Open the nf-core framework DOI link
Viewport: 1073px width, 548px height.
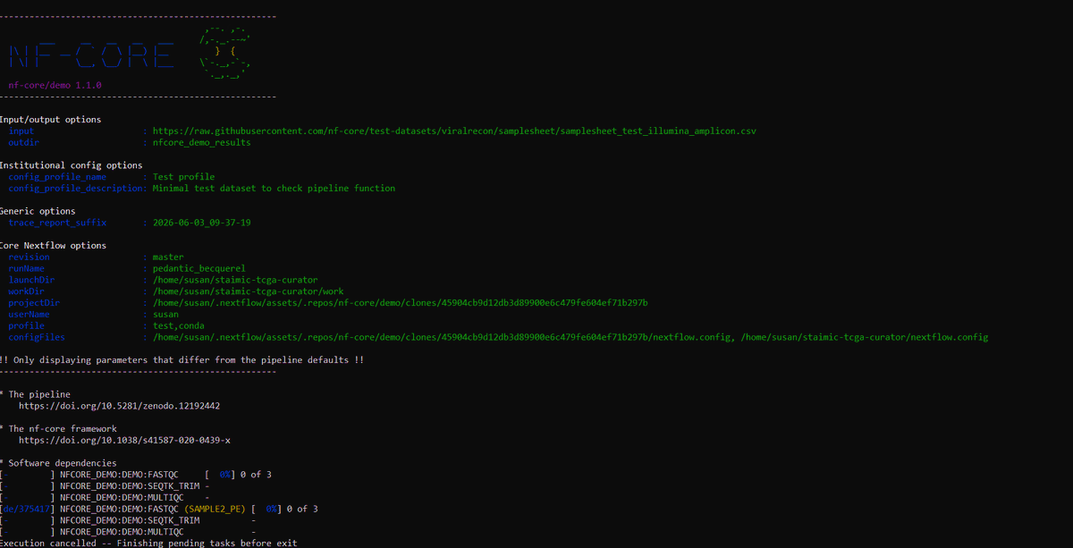[x=124, y=440]
